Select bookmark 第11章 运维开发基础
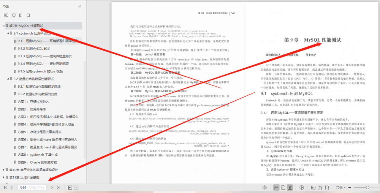The image size is (380, 193). coord(24,178)
